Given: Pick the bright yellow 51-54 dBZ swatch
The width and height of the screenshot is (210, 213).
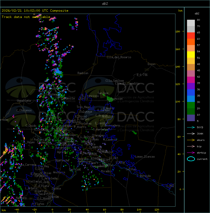Looking at the screenshot, I should [191, 55].
